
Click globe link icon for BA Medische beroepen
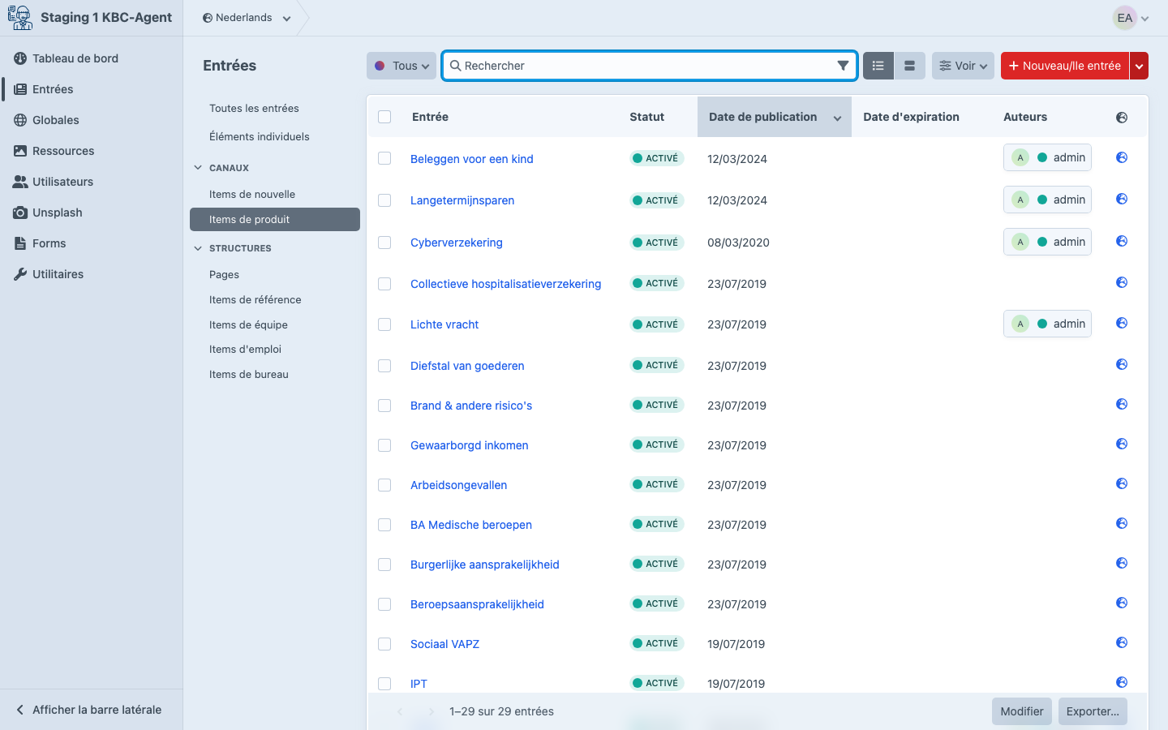tap(1122, 523)
